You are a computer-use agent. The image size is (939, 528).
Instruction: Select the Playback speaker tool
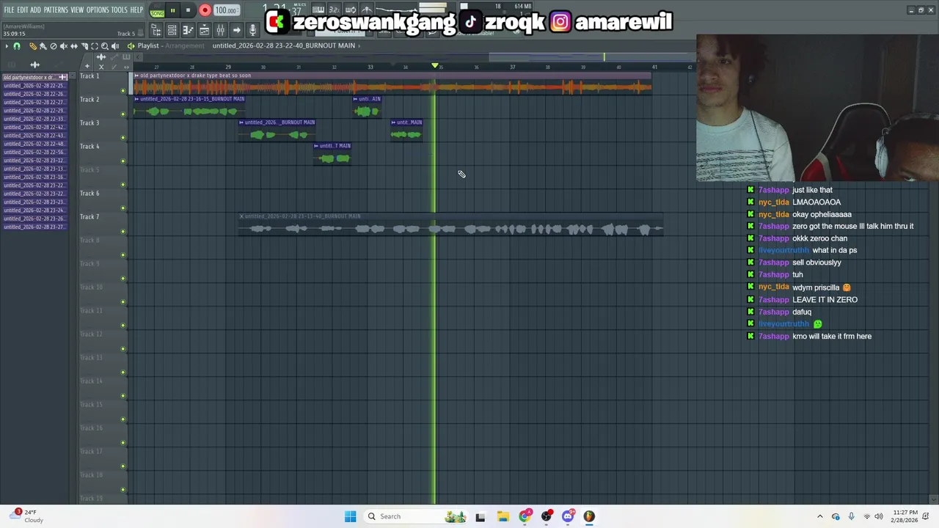pos(115,46)
